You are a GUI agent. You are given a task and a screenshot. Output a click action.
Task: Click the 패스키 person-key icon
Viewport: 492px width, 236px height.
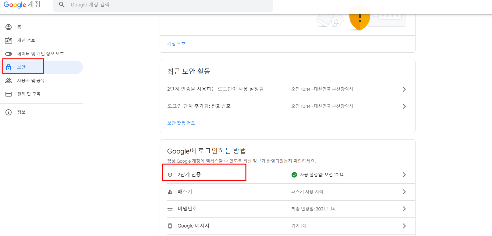pyautogui.click(x=170, y=192)
